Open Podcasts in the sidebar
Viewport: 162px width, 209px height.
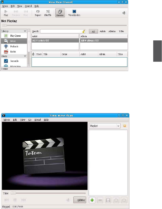tap(14, 46)
